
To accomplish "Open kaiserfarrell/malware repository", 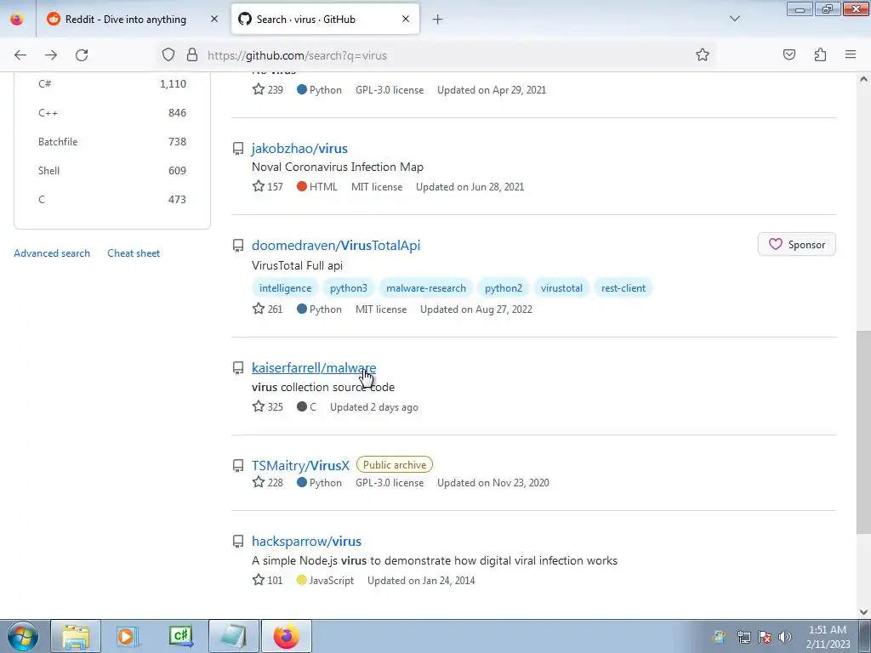I will coord(314,367).
